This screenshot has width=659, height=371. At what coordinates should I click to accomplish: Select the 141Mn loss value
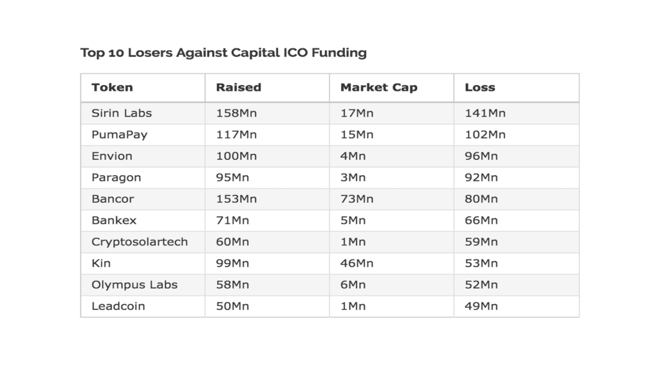coord(485,113)
